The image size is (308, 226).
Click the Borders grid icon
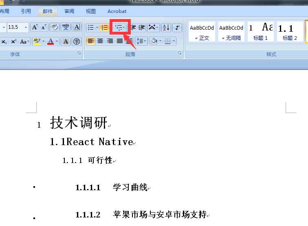(x=167, y=41)
